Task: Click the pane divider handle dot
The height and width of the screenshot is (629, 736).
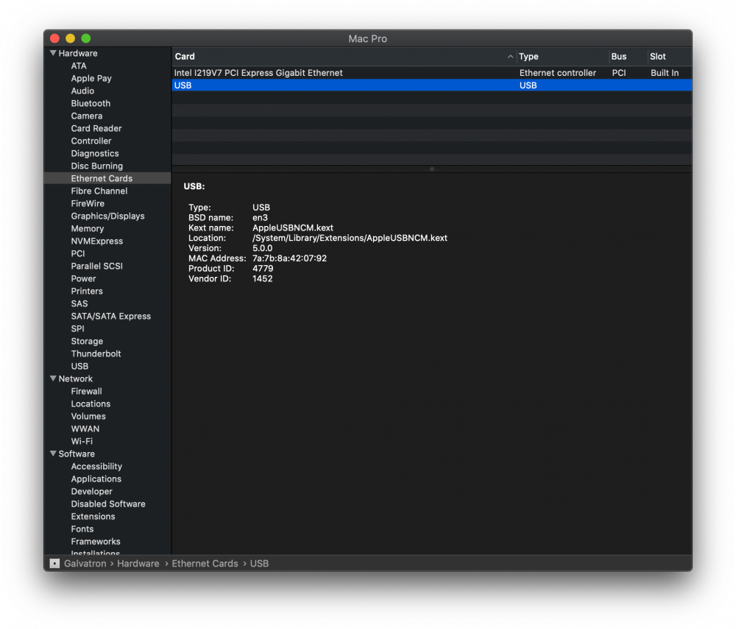Action: (432, 169)
